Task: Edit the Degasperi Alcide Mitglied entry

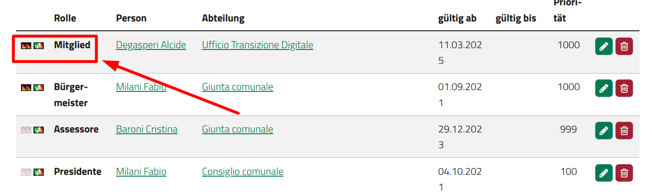Action: pos(604,46)
